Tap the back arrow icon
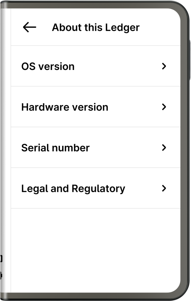This screenshot has width=191, height=301. [x=29, y=27]
